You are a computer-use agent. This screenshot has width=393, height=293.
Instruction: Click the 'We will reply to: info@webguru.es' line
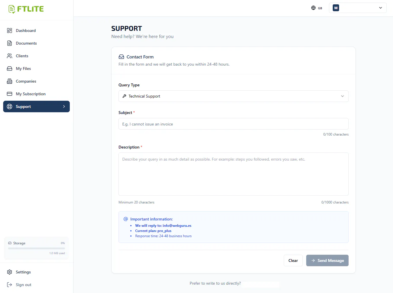point(163,226)
